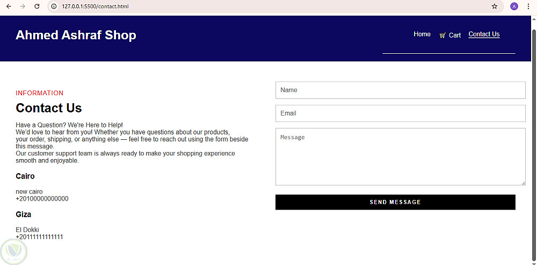
Task: Go to the Home page link
Action: (x=422, y=34)
